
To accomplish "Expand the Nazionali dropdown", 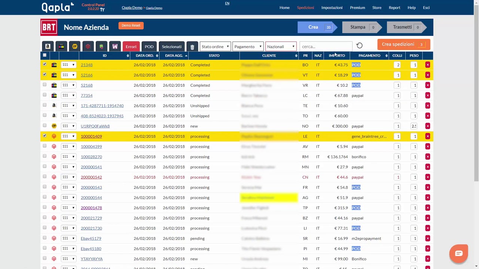I will (x=281, y=47).
